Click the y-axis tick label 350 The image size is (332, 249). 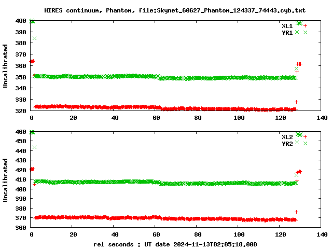pyautogui.click(x=21, y=77)
